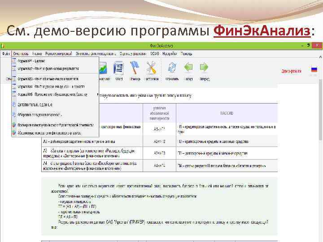
Task: Open the Настройки menu in menu bar
Action: click(170, 53)
